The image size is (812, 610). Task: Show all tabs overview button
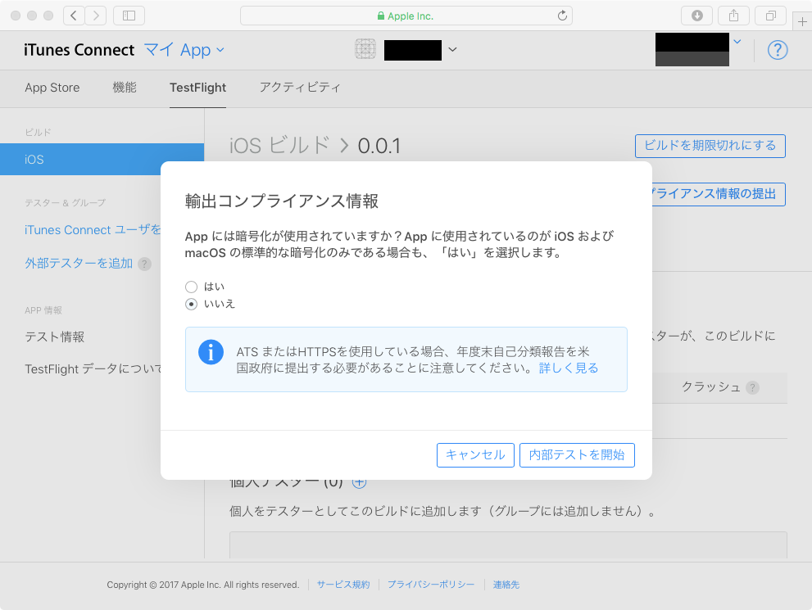point(770,16)
